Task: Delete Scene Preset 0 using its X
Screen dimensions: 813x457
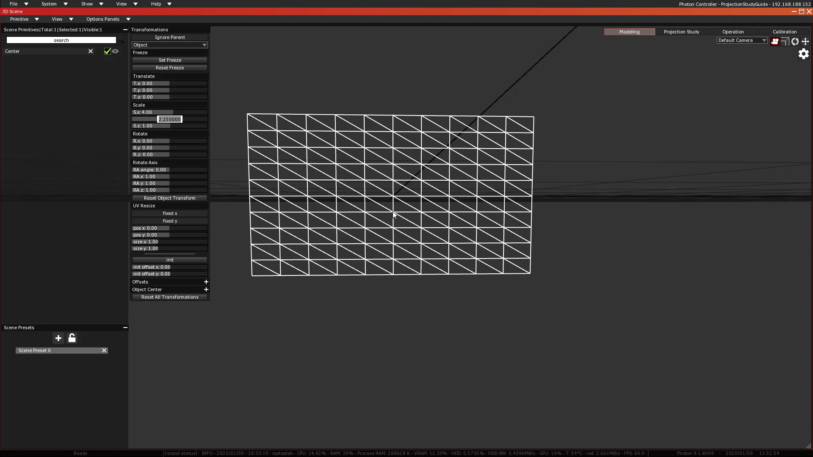Action: pos(104,350)
